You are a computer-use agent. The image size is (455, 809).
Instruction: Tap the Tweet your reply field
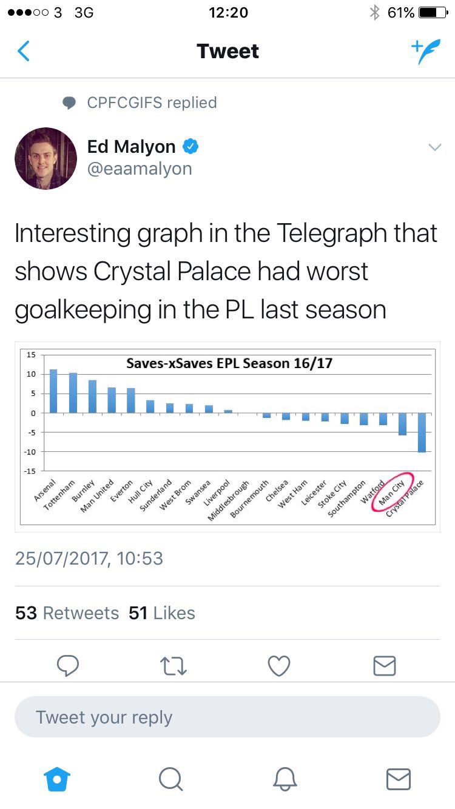[227, 717]
